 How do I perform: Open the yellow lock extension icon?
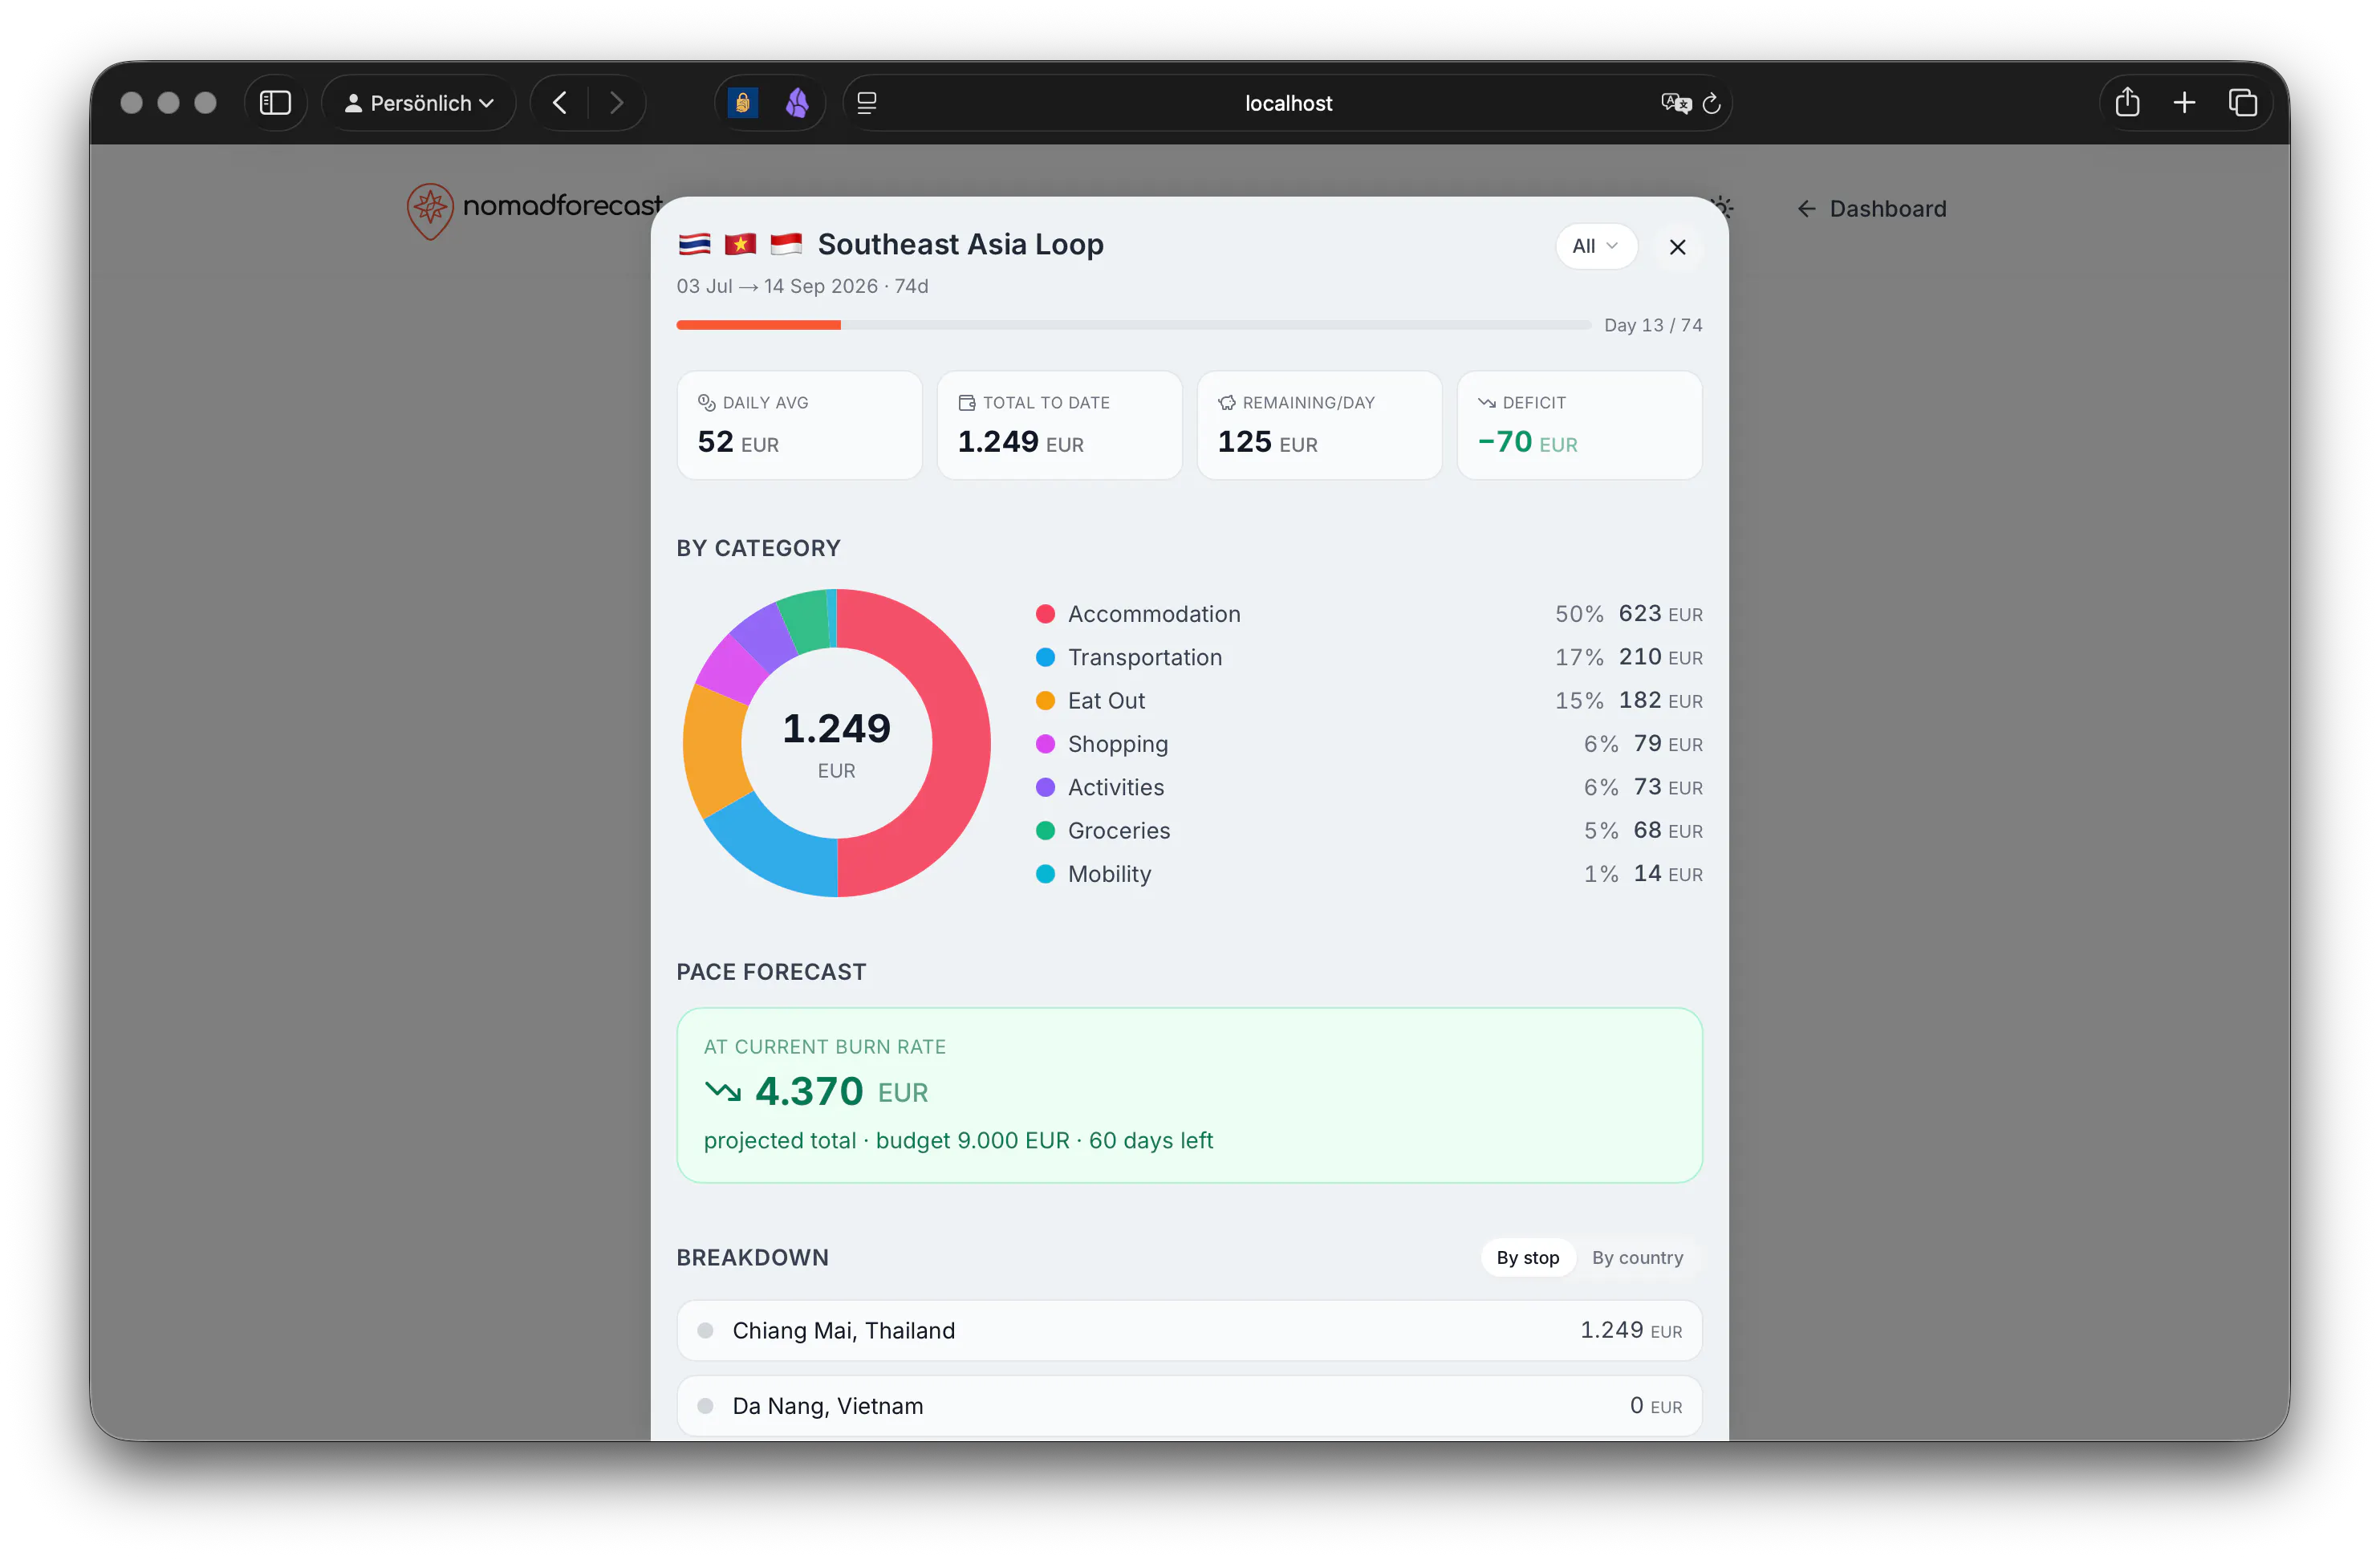tap(742, 103)
